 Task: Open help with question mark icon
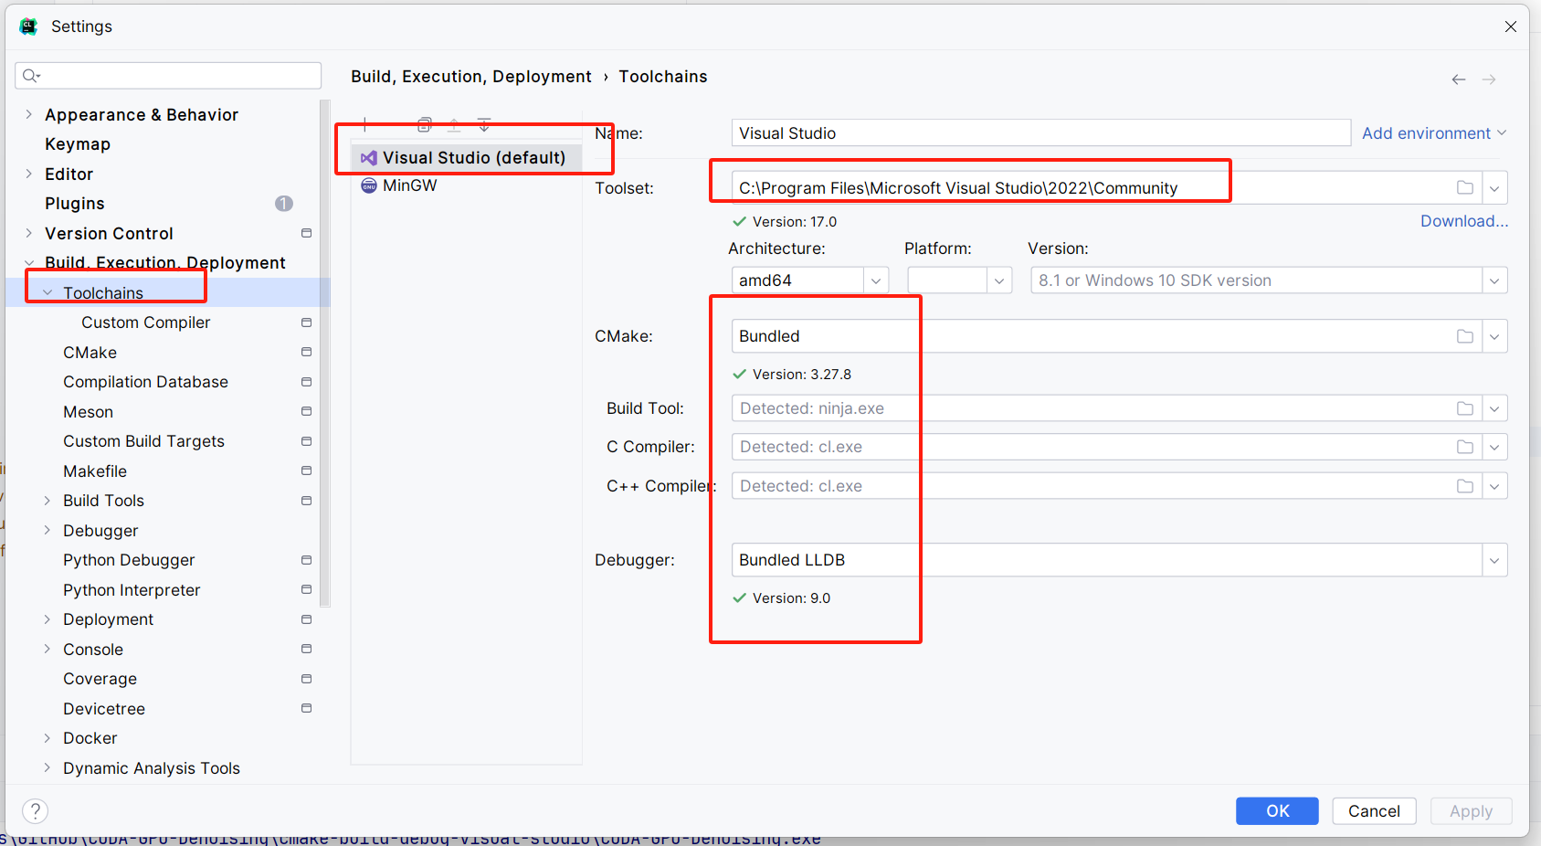coord(35,811)
